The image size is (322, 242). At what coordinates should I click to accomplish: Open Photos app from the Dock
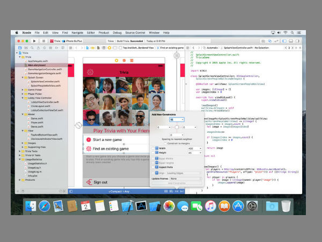tap(169, 206)
